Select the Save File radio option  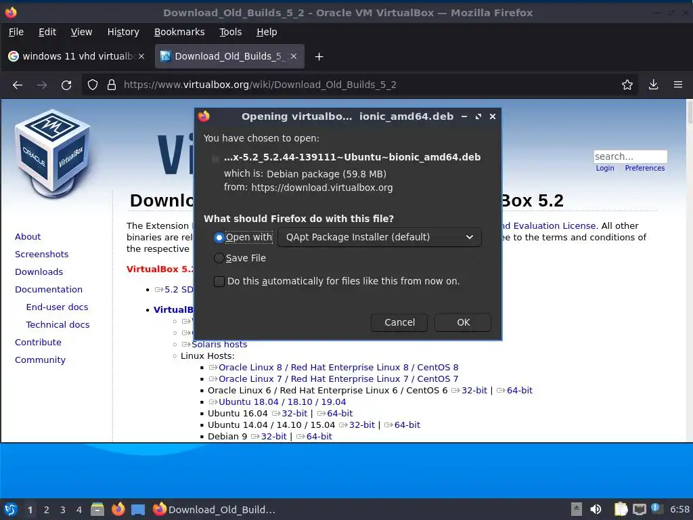coord(219,258)
